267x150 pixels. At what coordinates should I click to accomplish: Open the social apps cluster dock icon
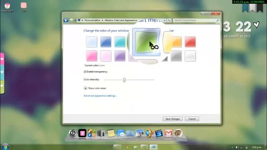[92, 133]
